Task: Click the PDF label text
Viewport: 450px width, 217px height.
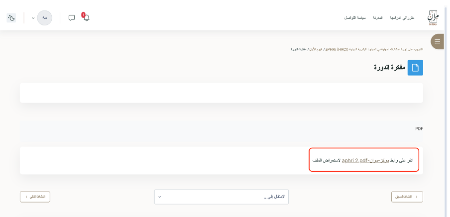Action: tap(419, 128)
